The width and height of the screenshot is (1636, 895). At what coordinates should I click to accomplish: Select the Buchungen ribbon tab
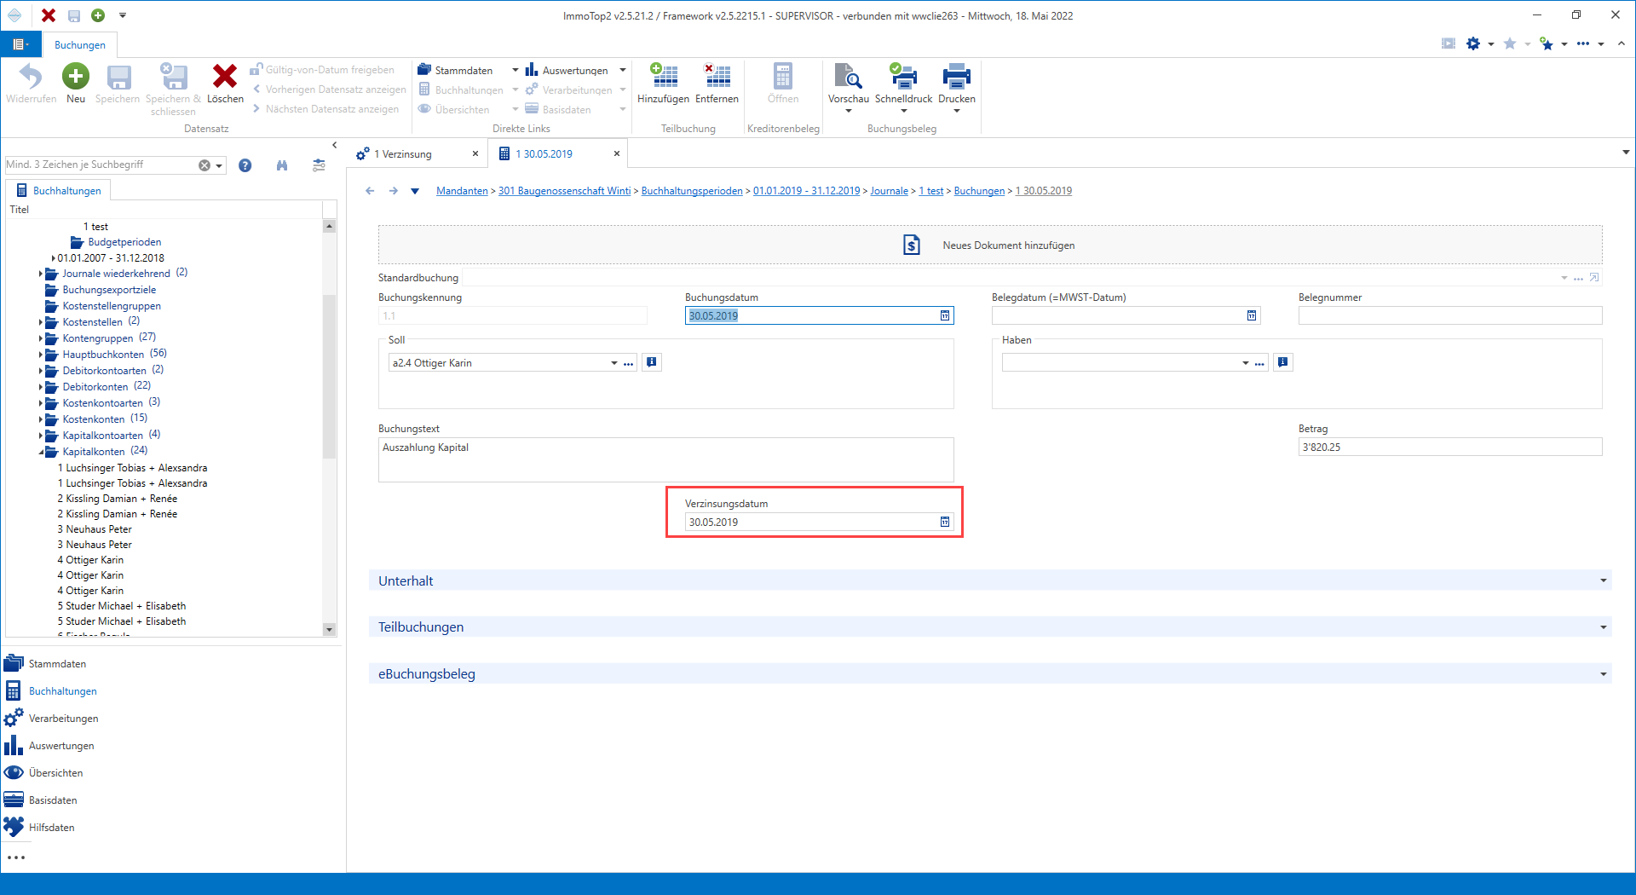[80, 45]
